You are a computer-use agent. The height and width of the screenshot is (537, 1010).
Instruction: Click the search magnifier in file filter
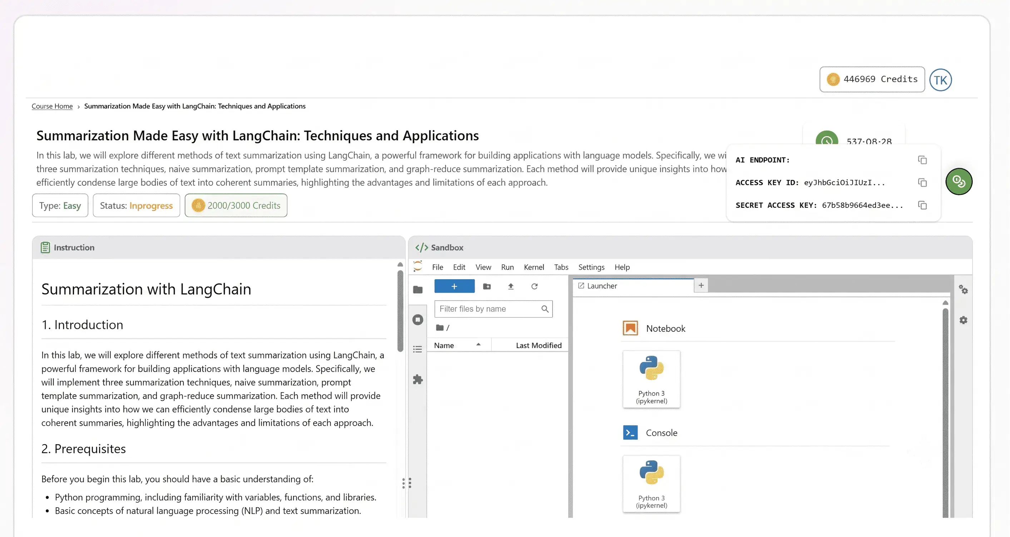545,309
